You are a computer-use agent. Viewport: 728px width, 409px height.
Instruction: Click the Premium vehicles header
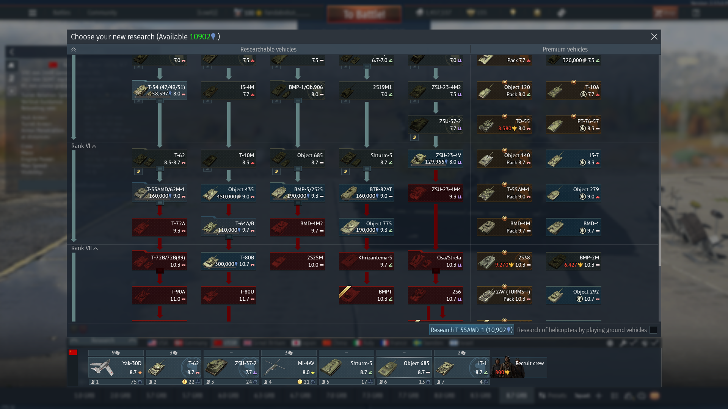coord(565,50)
